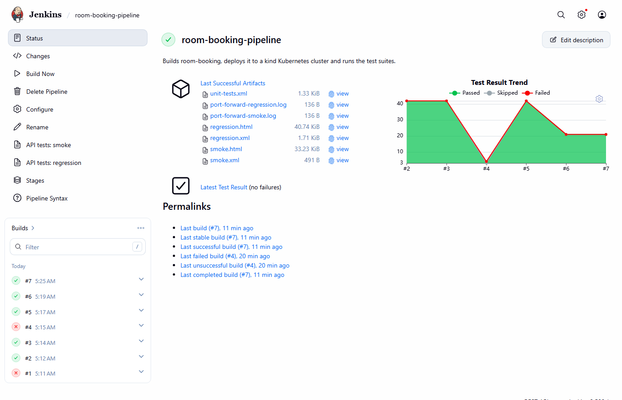Expand build #3 dropdown chevron
The height and width of the screenshot is (400, 622).
(141, 341)
